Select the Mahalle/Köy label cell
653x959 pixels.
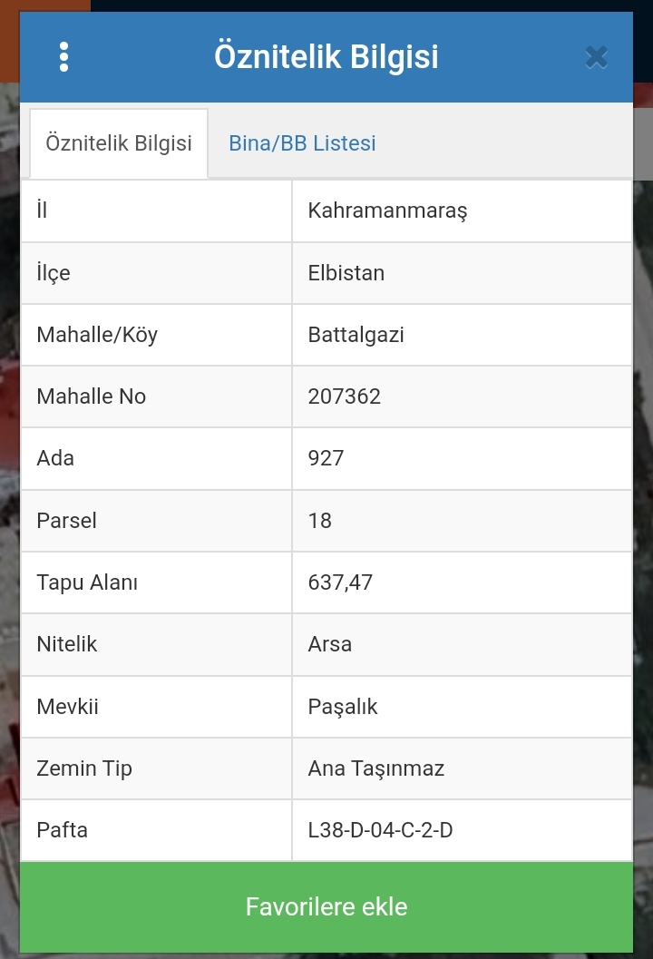157,335
